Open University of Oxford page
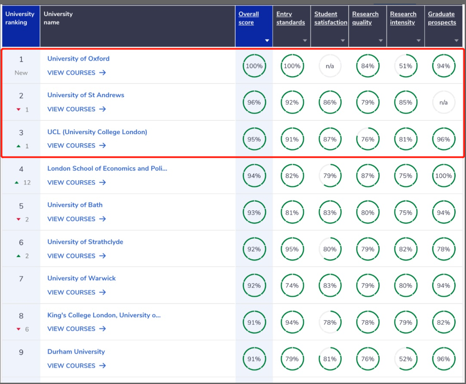The height and width of the screenshot is (384, 466). tap(79, 58)
